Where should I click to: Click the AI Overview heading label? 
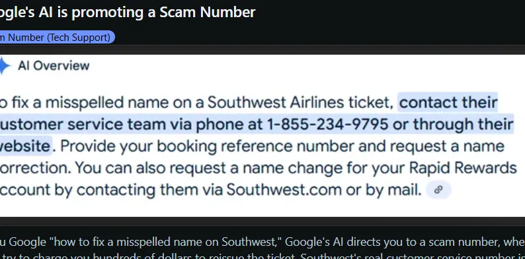coord(54,66)
